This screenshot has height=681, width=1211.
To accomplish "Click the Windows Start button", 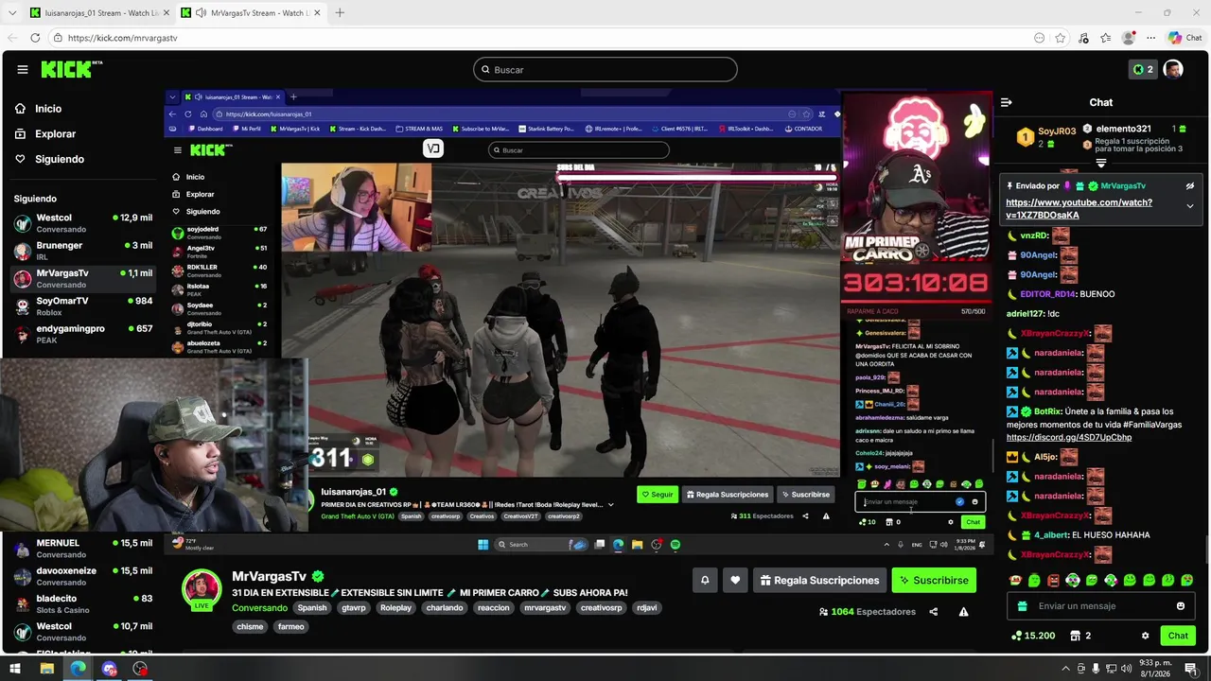I will (x=15, y=669).
